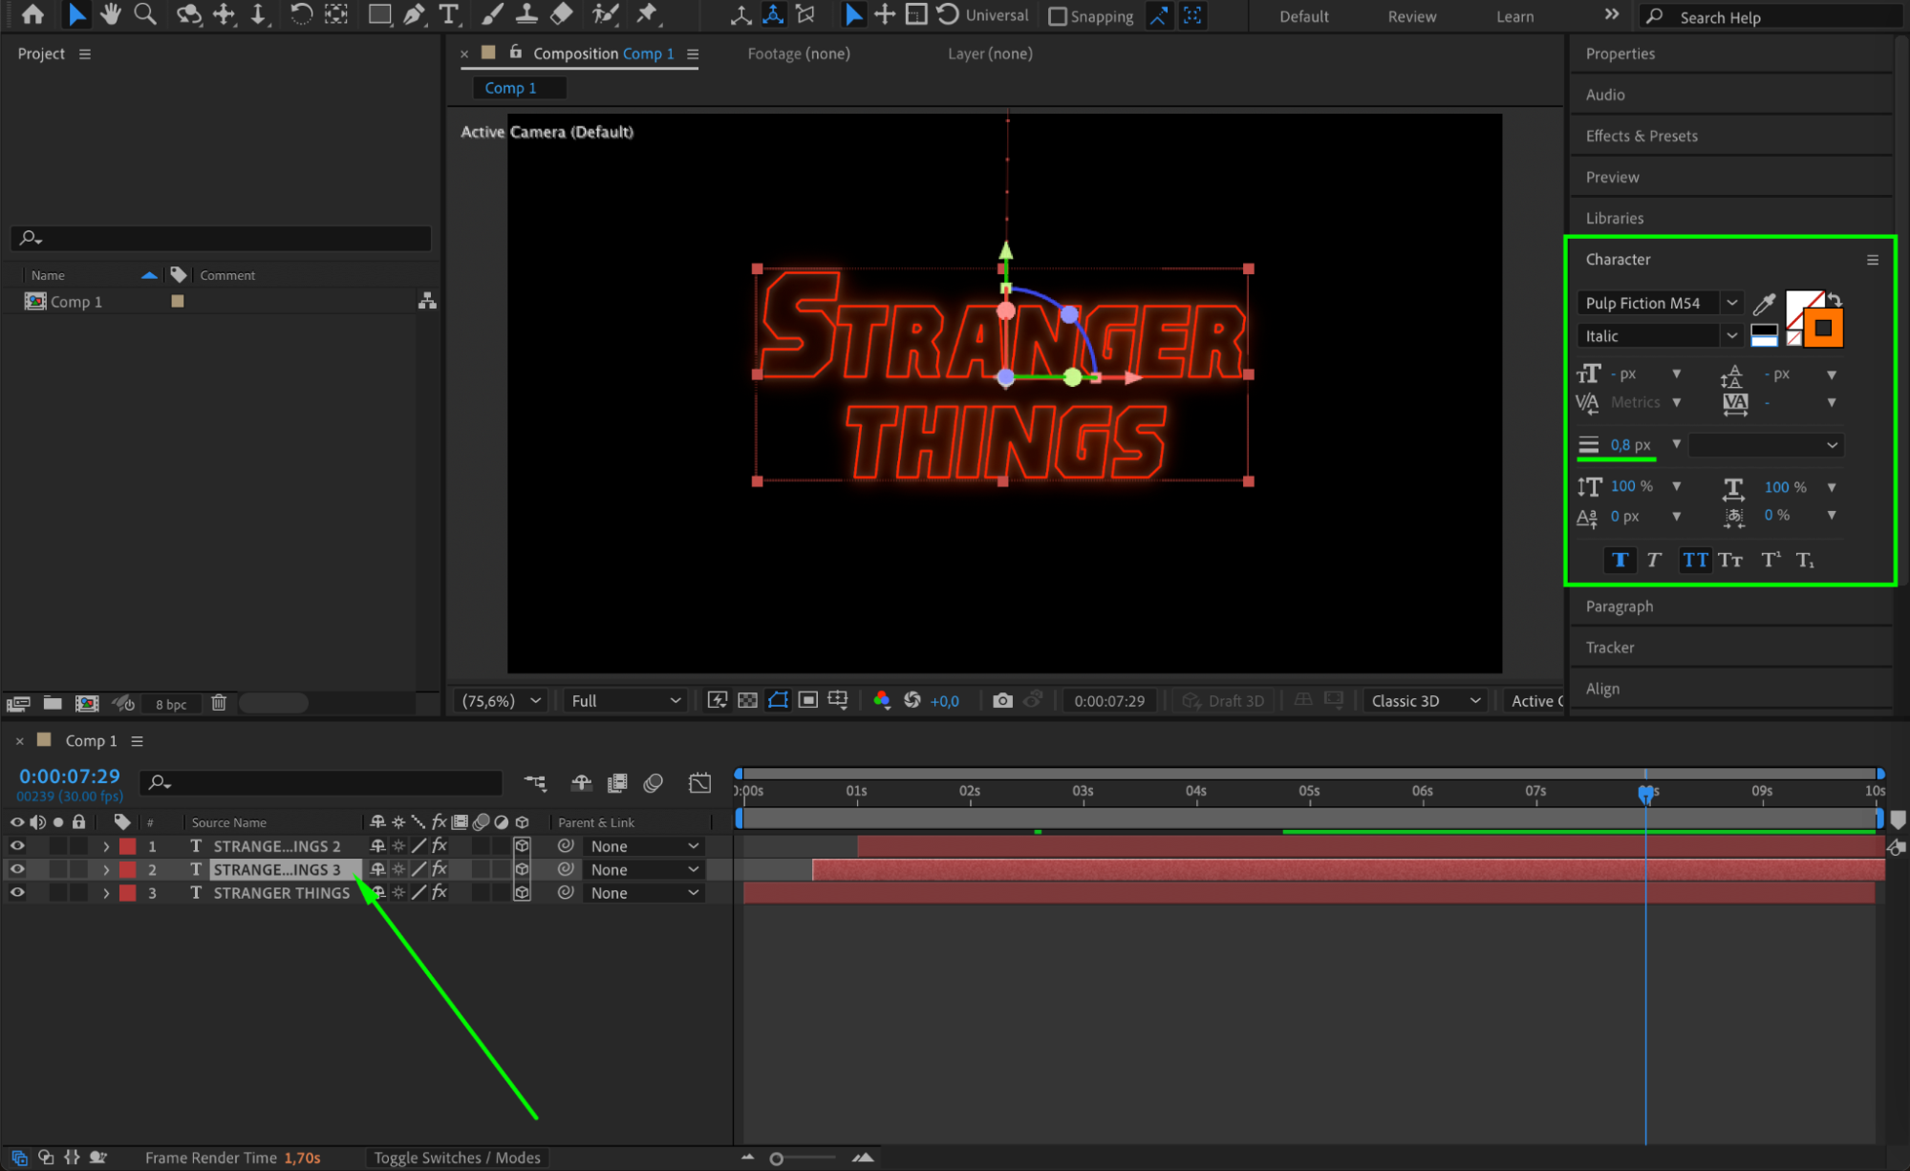Select the Pen tool
The width and height of the screenshot is (1910, 1171).
coord(414,14)
